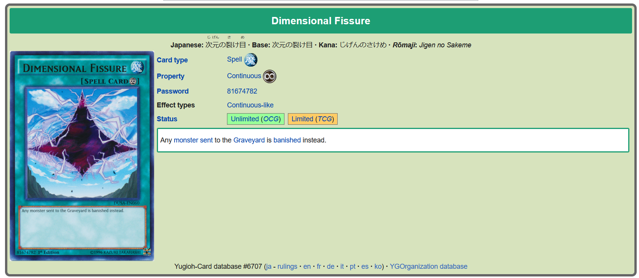639x278 pixels.
Task: Click the Unlimited (OCG) status badge
Action: click(x=256, y=119)
